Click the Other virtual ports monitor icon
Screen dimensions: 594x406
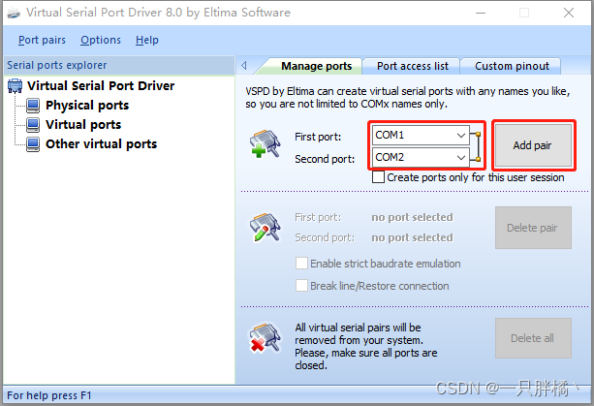coord(33,144)
